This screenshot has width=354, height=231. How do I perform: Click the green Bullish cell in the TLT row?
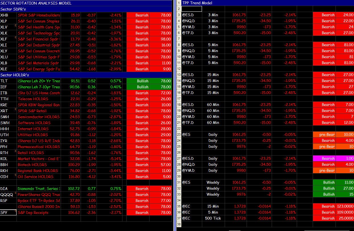(138, 81)
